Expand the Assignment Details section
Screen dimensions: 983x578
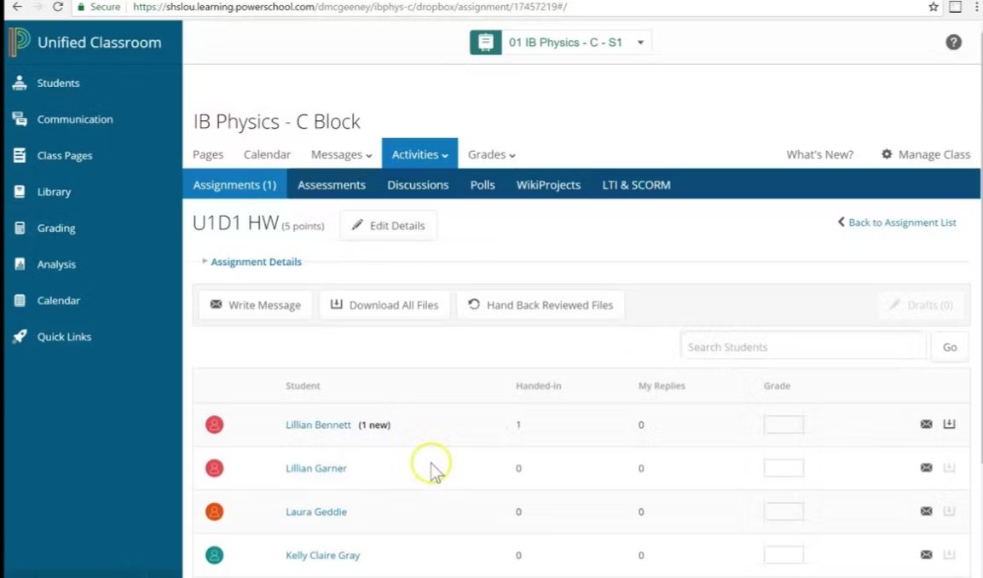pyautogui.click(x=256, y=262)
